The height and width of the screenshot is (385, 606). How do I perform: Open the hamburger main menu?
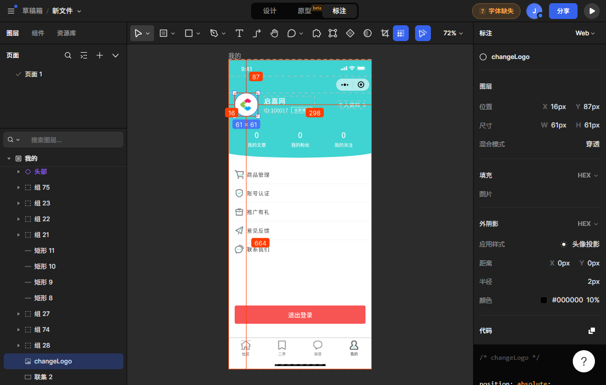point(11,11)
